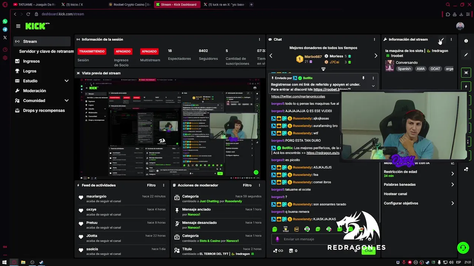474x266 pixels.
Task: Open the Configurar objetivos setting arrow
Action: pyautogui.click(x=452, y=203)
